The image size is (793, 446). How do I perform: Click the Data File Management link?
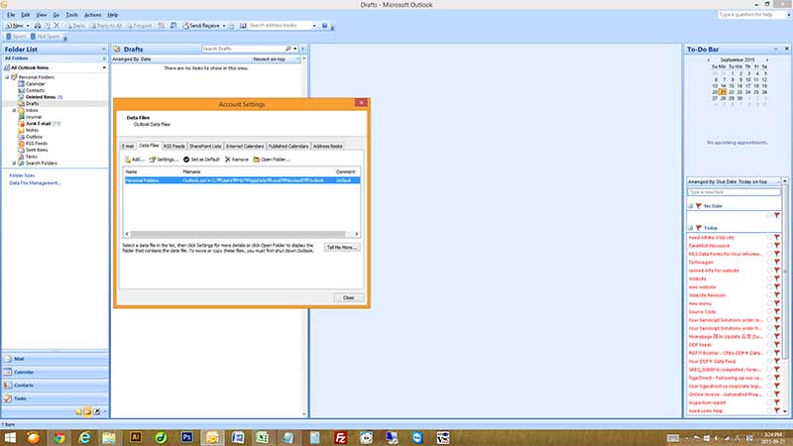[x=35, y=183]
